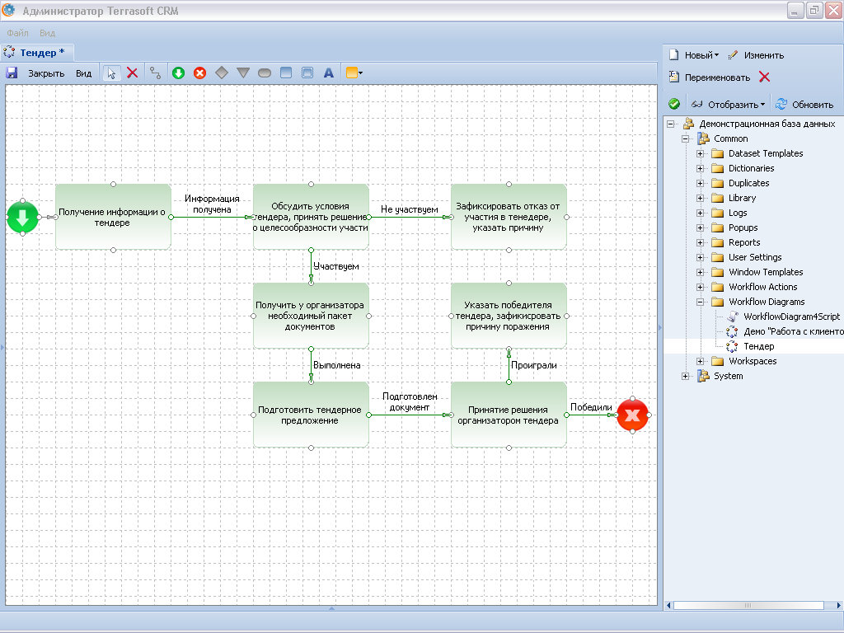Screen dimensions: 844x633
Task: Add a green start event from toolbar
Action: pyautogui.click(x=178, y=73)
